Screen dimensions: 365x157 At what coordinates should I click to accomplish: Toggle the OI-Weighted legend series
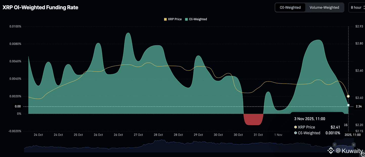click(x=196, y=19)
